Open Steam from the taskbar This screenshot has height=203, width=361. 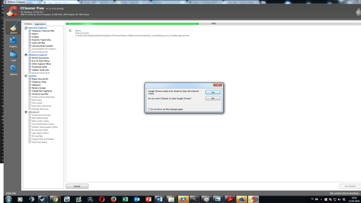43,199
